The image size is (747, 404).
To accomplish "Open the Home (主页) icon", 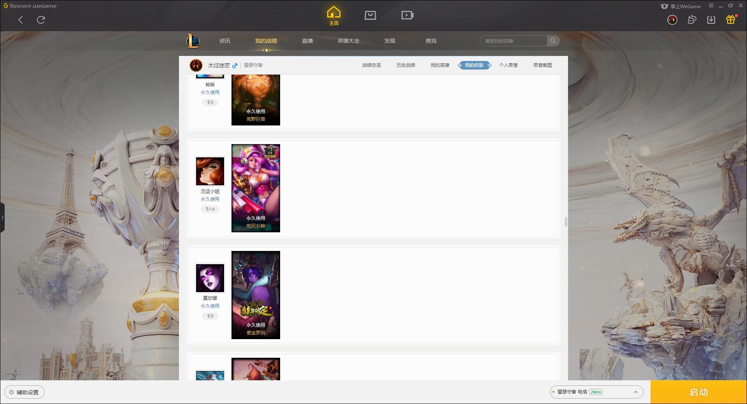I will pos(334,16).
